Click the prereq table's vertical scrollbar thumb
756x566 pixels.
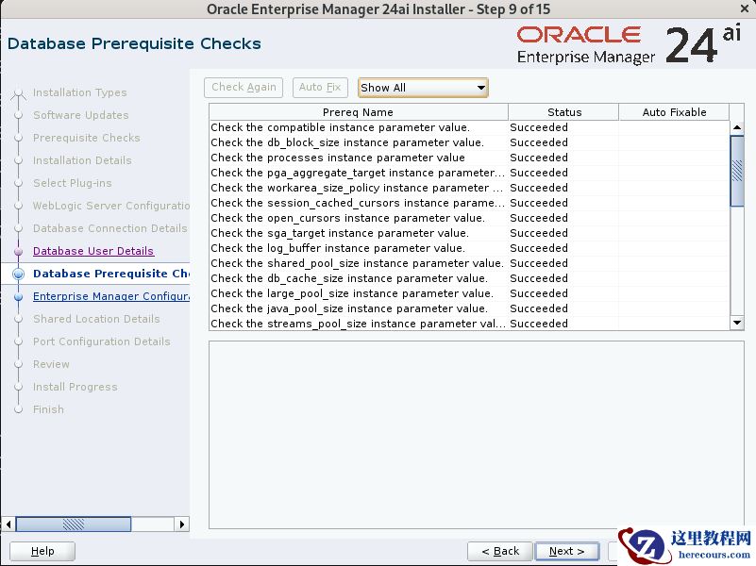[737, 171]
